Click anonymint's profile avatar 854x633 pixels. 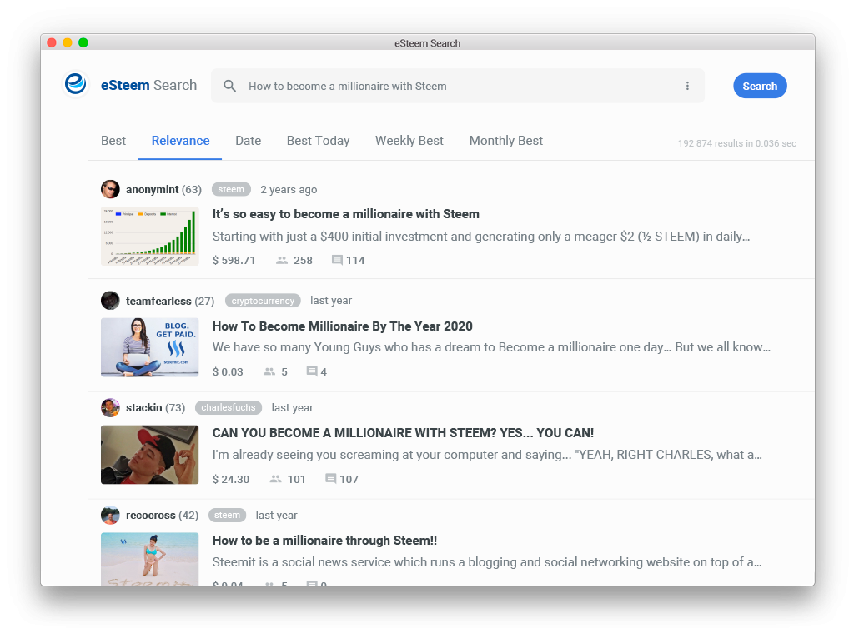pos(110,189)
